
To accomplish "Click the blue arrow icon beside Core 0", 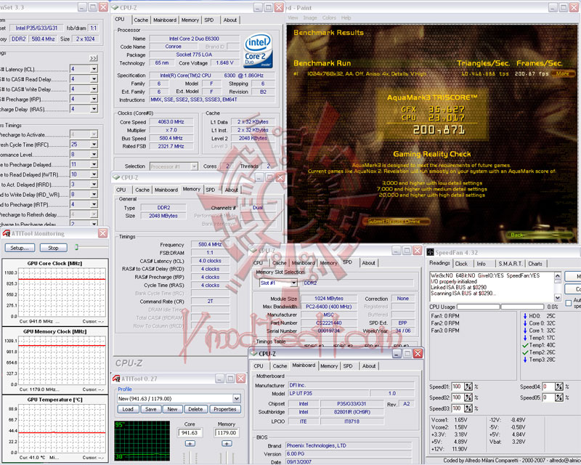I will click(524, 323).
